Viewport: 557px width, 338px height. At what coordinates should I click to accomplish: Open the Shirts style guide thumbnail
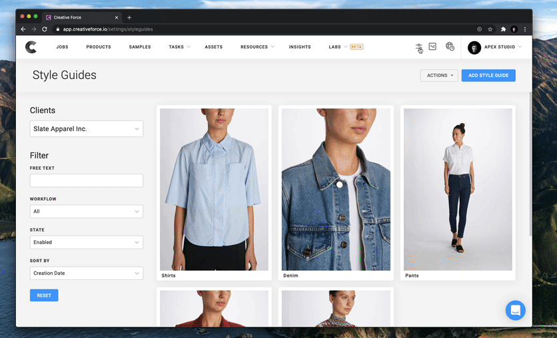point(214,190)
